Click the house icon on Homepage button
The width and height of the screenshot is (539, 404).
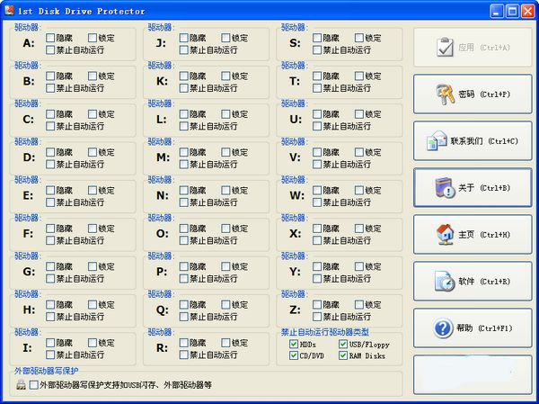(445, 235)
